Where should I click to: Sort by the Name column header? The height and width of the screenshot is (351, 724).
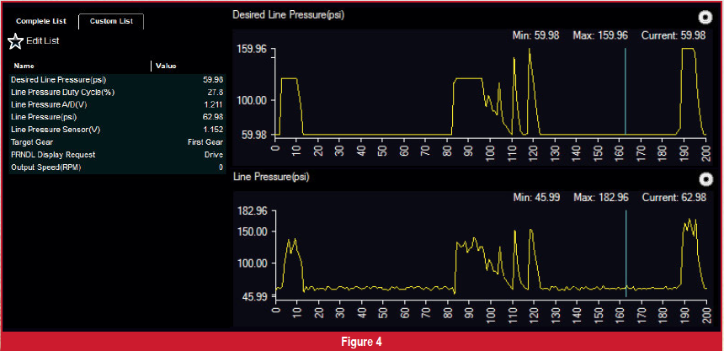[x=24, y=66]
